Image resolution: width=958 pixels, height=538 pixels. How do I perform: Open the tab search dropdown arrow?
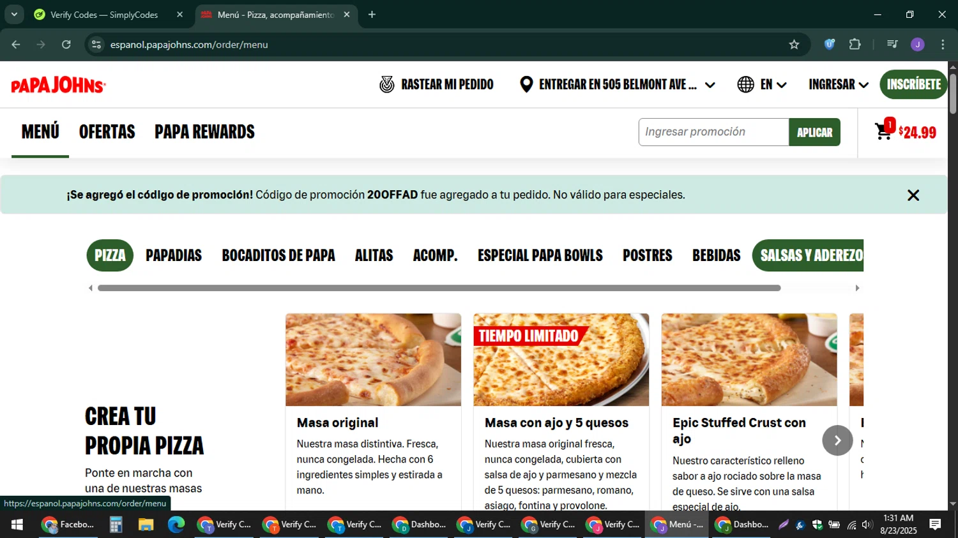[14, 14]
